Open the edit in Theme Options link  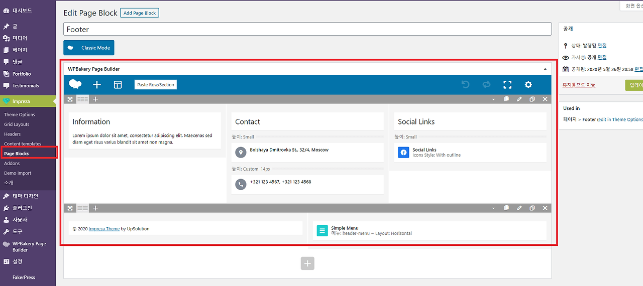coord(621,119)
